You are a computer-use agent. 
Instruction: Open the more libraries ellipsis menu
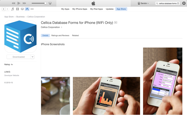click(32, 9)
